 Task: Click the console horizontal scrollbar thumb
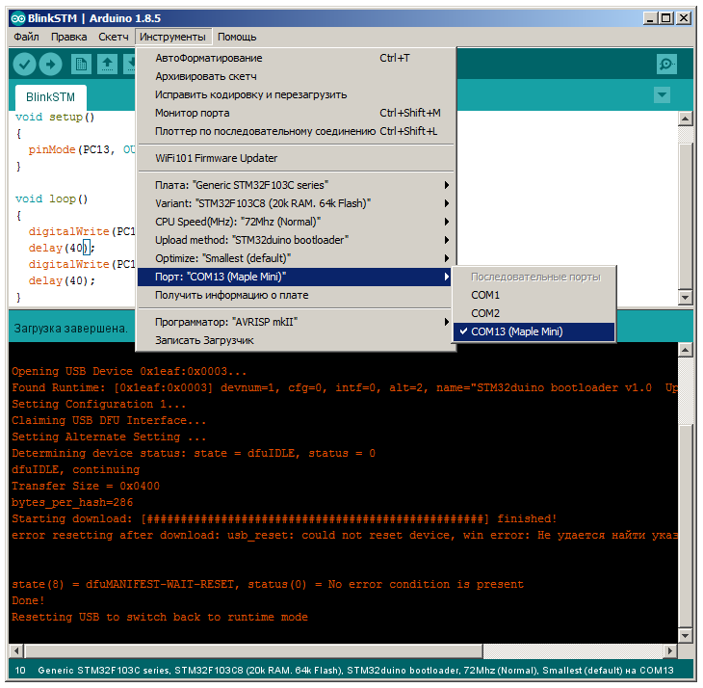tap(254, 650)
